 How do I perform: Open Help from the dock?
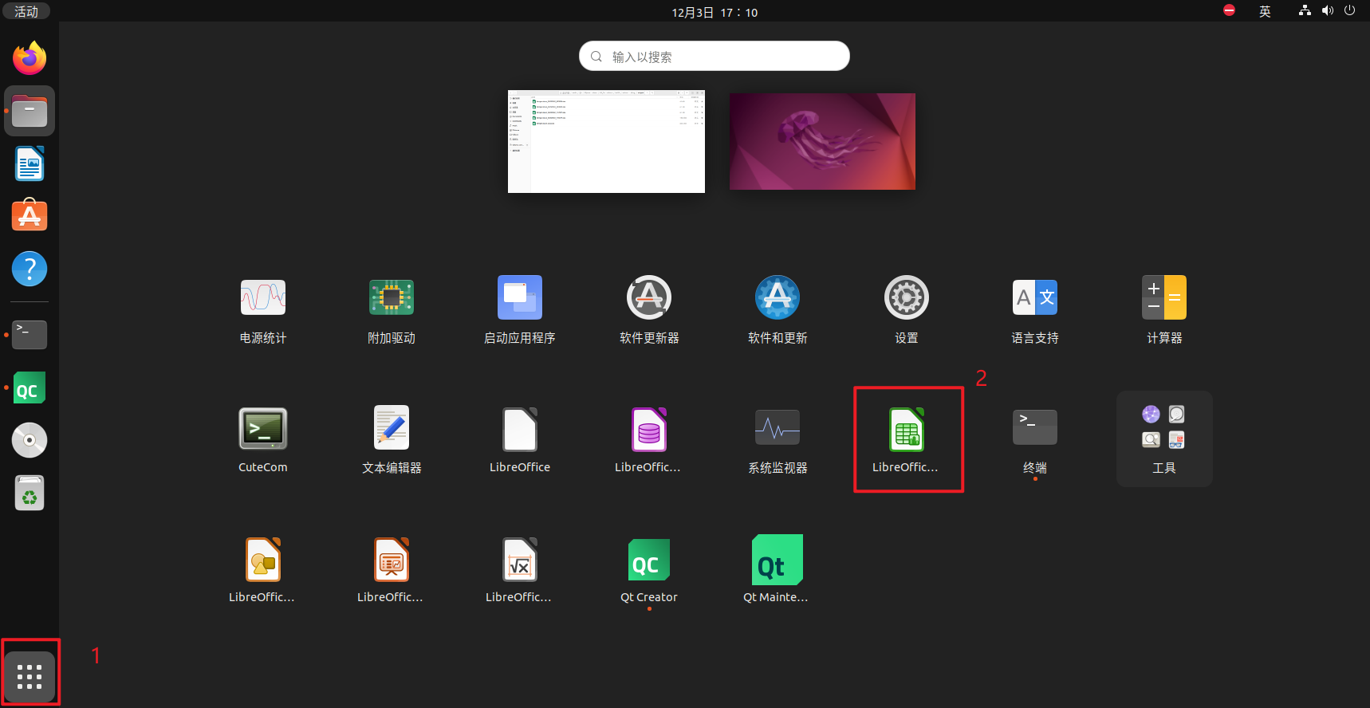[30, 269]
